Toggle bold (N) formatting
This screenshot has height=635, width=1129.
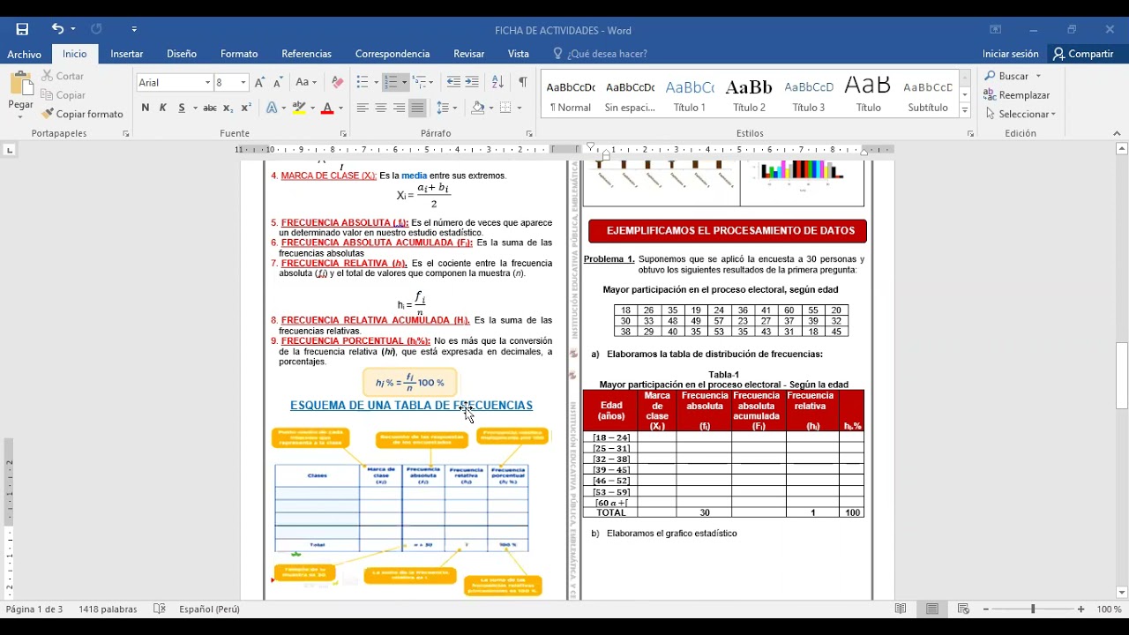point(145,108)
